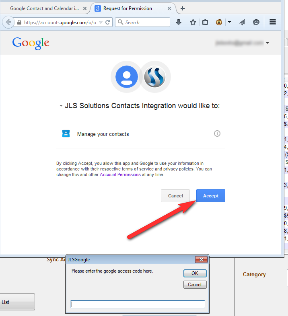This screenshot has height=316, width=288.
Task: Collapse the JLS Solutions heading triangle
Action: [x=61, y=106]
